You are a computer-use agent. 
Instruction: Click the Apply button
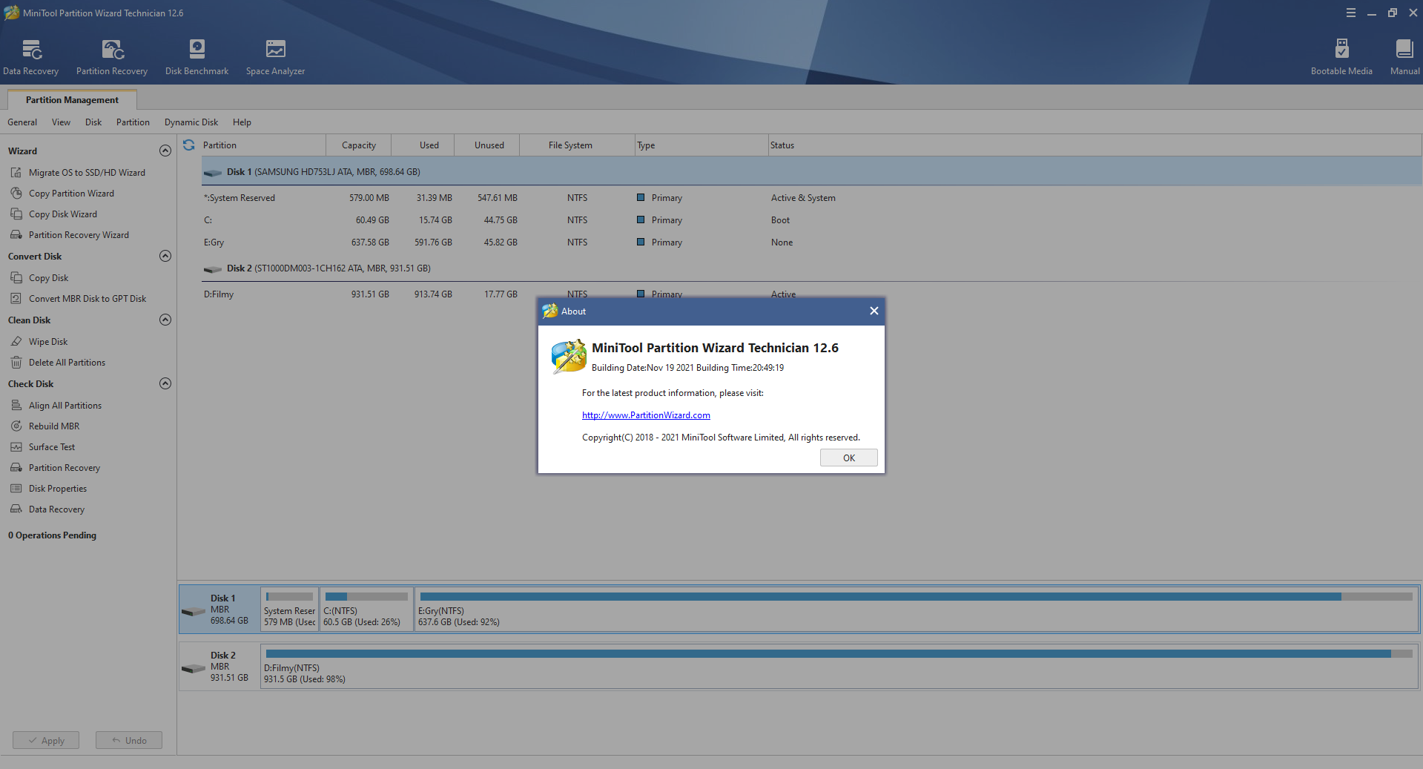pos(46,740)
